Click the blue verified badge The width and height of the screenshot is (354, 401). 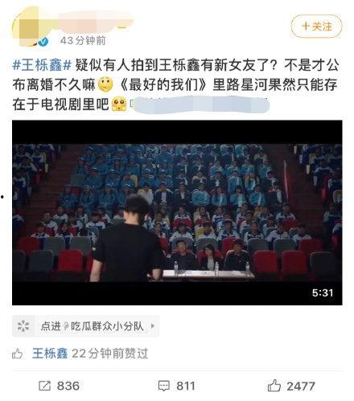click(x=43, y=42)
